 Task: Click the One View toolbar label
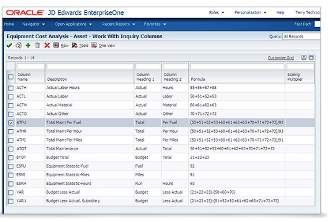pyautogui.click(x=107, y=46)
